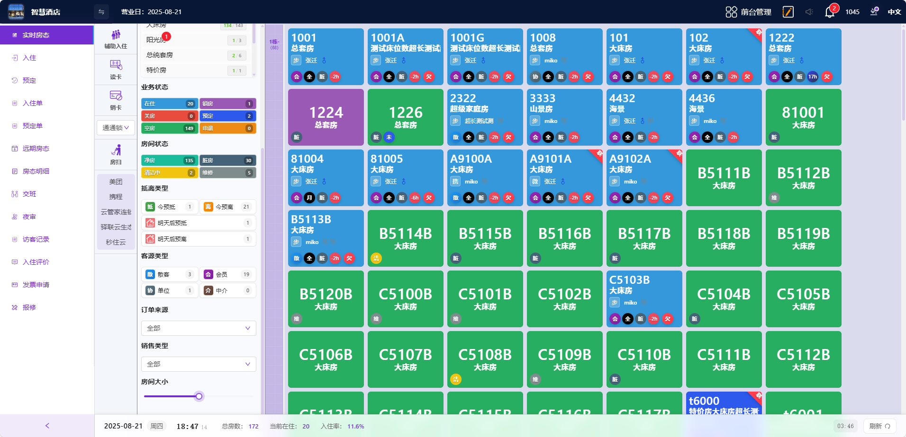The width and height of the screenshot is (906, 437).
Task: Toggle sidebar with the swap arrows icon
Action: pyautogui.click(x=101, y=12)
